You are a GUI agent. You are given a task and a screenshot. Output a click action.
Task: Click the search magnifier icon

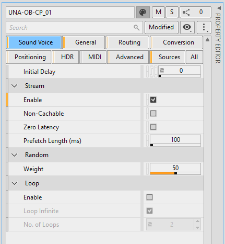coord(137,28)
